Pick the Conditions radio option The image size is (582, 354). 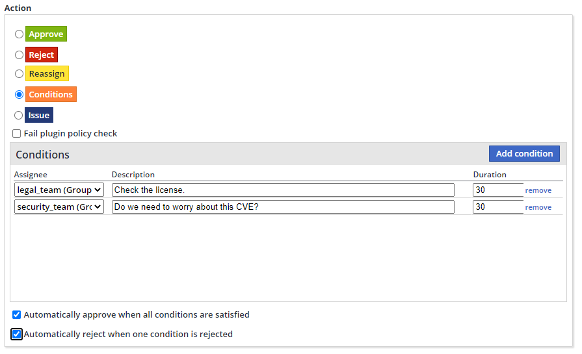click(x=19, y=95)
